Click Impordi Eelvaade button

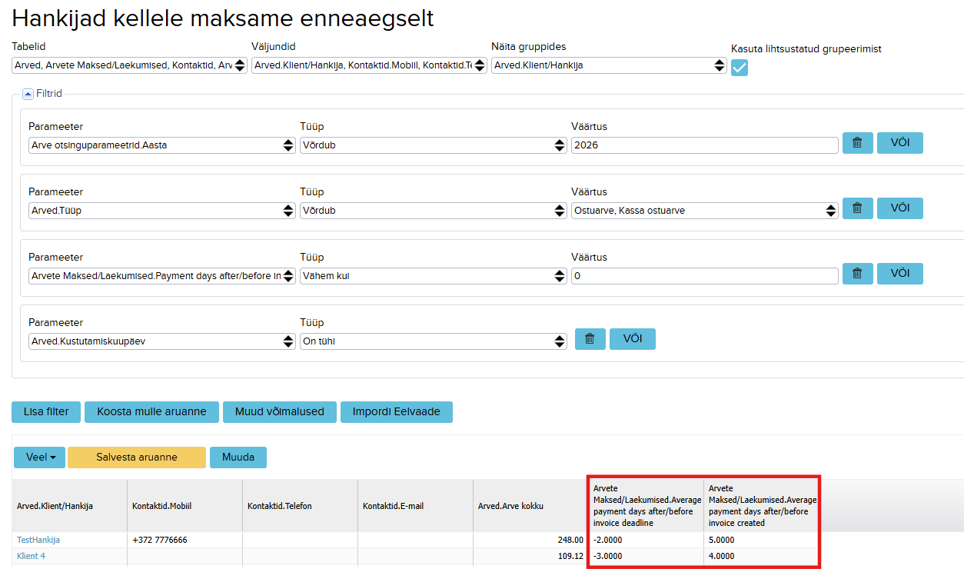[397, 411]
